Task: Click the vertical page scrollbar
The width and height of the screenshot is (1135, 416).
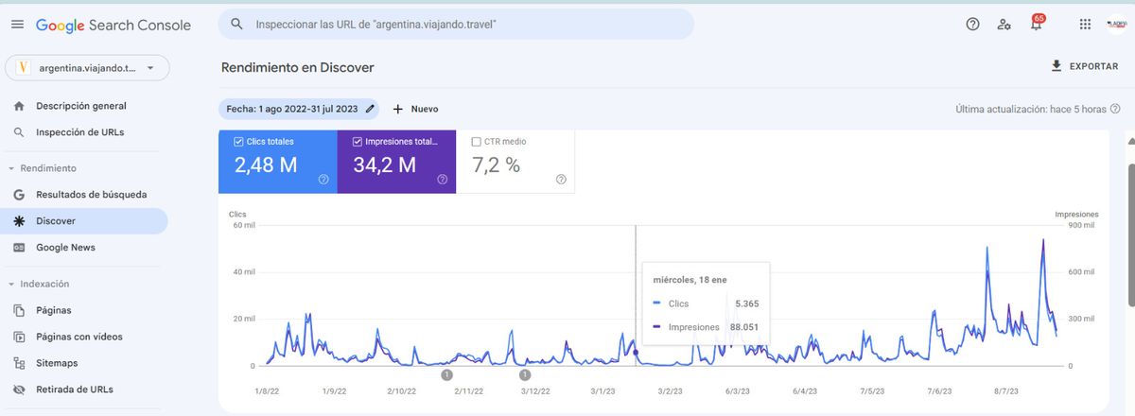Action: pyautogui.click(x=1129, y=236)
